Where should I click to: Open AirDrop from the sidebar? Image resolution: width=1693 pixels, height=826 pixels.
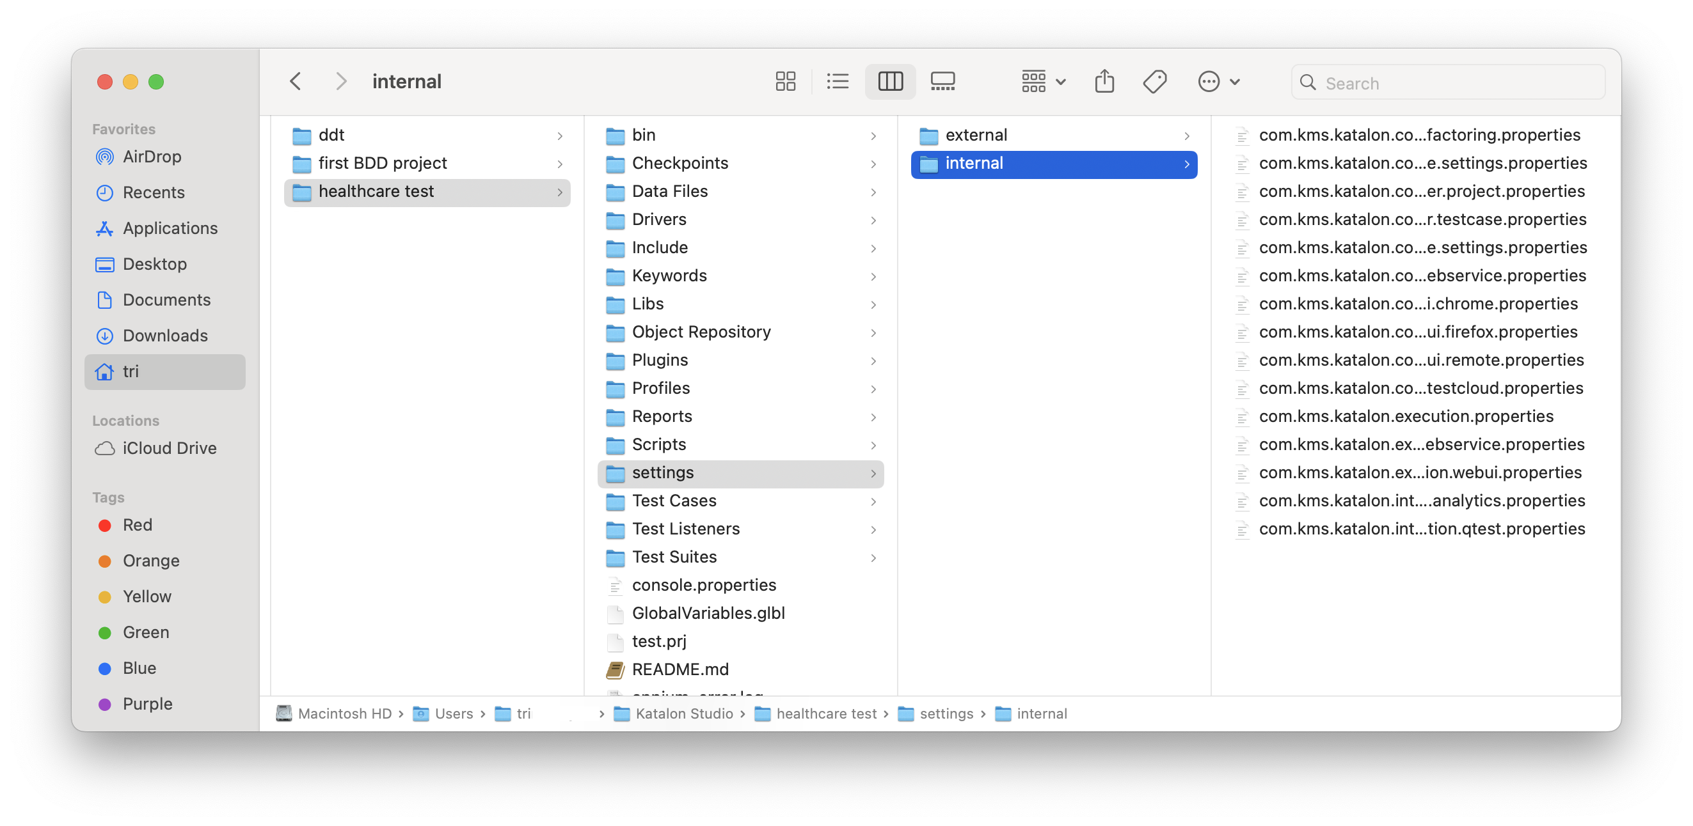click(x=152, y=156)
